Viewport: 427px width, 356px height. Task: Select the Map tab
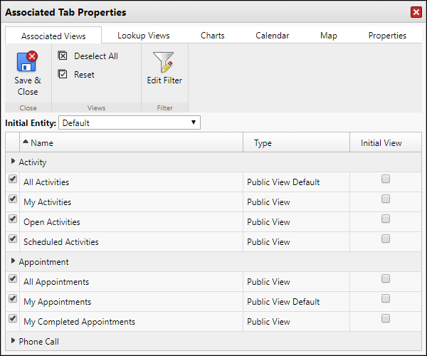328,36
